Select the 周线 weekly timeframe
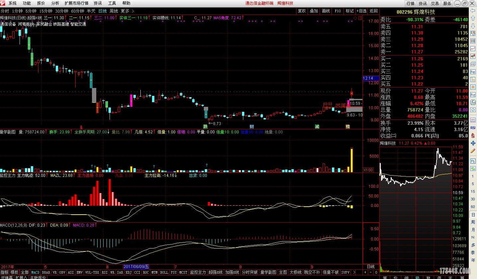Image resolution: width=477 pixels, height=279 pixels. [x=114, y=11]
